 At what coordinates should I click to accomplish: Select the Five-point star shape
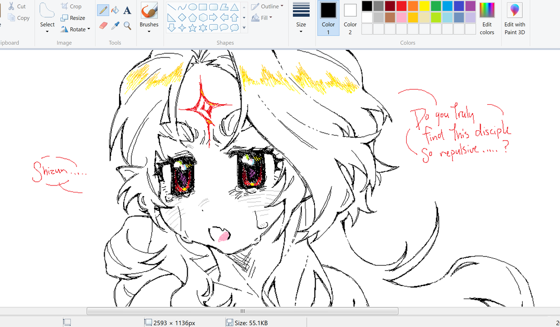coord(192,28)
